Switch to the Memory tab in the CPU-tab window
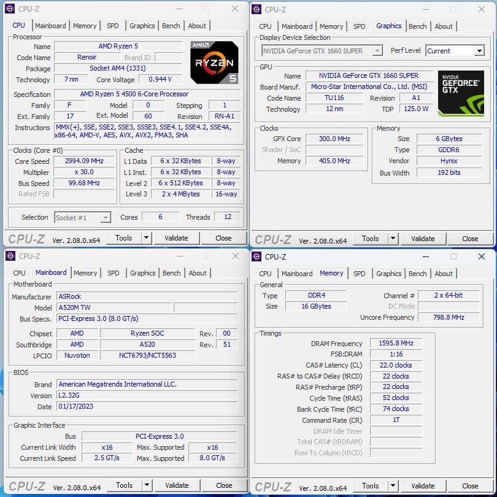This screenshot has width=497, height=497. [85, 26]
